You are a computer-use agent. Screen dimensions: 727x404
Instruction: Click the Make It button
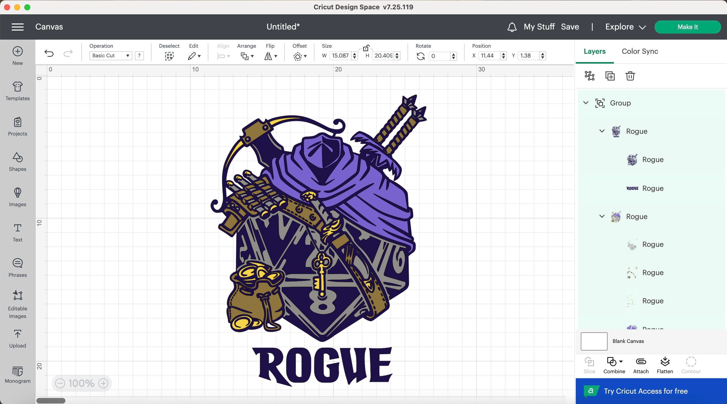pyautogui.click(x=688, y=26)
